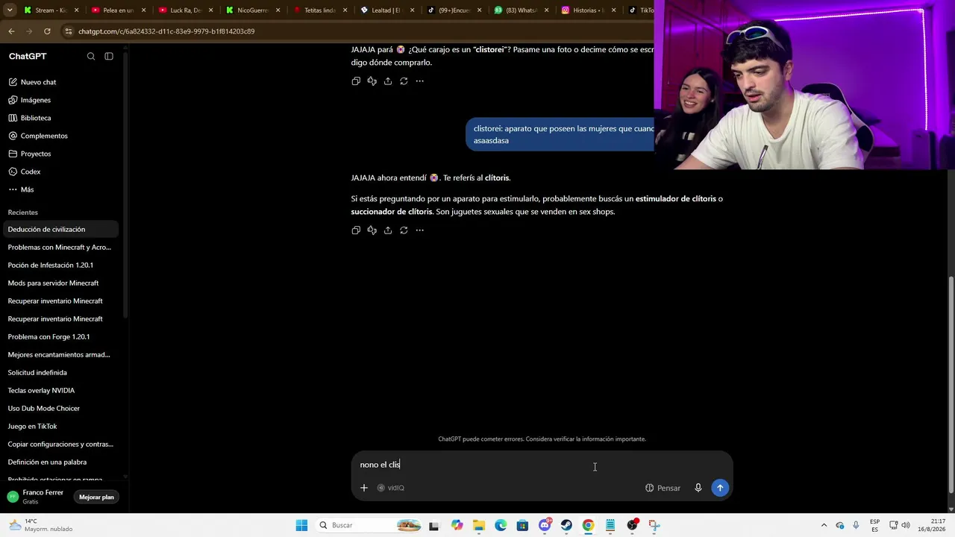This screenshot has height=537, width=955.
Task: Open the Windows Start menu
Action: [x=301, y=525]
